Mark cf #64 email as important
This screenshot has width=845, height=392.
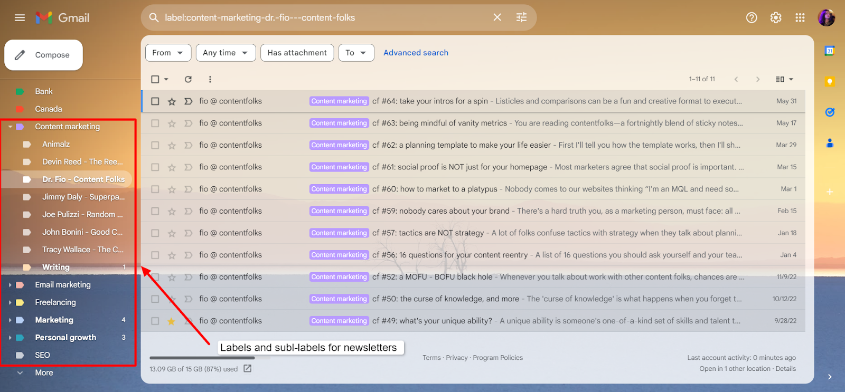click(x=188, y=101)
